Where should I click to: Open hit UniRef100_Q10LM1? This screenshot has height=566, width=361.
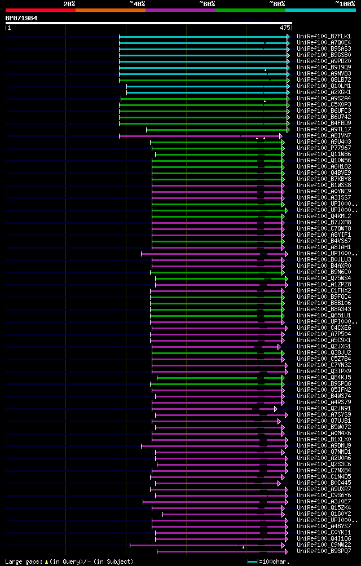323,86
